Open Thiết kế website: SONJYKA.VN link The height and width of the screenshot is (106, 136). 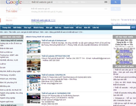[x=54, y=75]
